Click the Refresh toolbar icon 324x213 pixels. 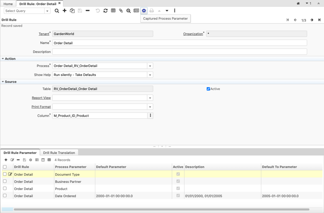[x=106, y=11]
